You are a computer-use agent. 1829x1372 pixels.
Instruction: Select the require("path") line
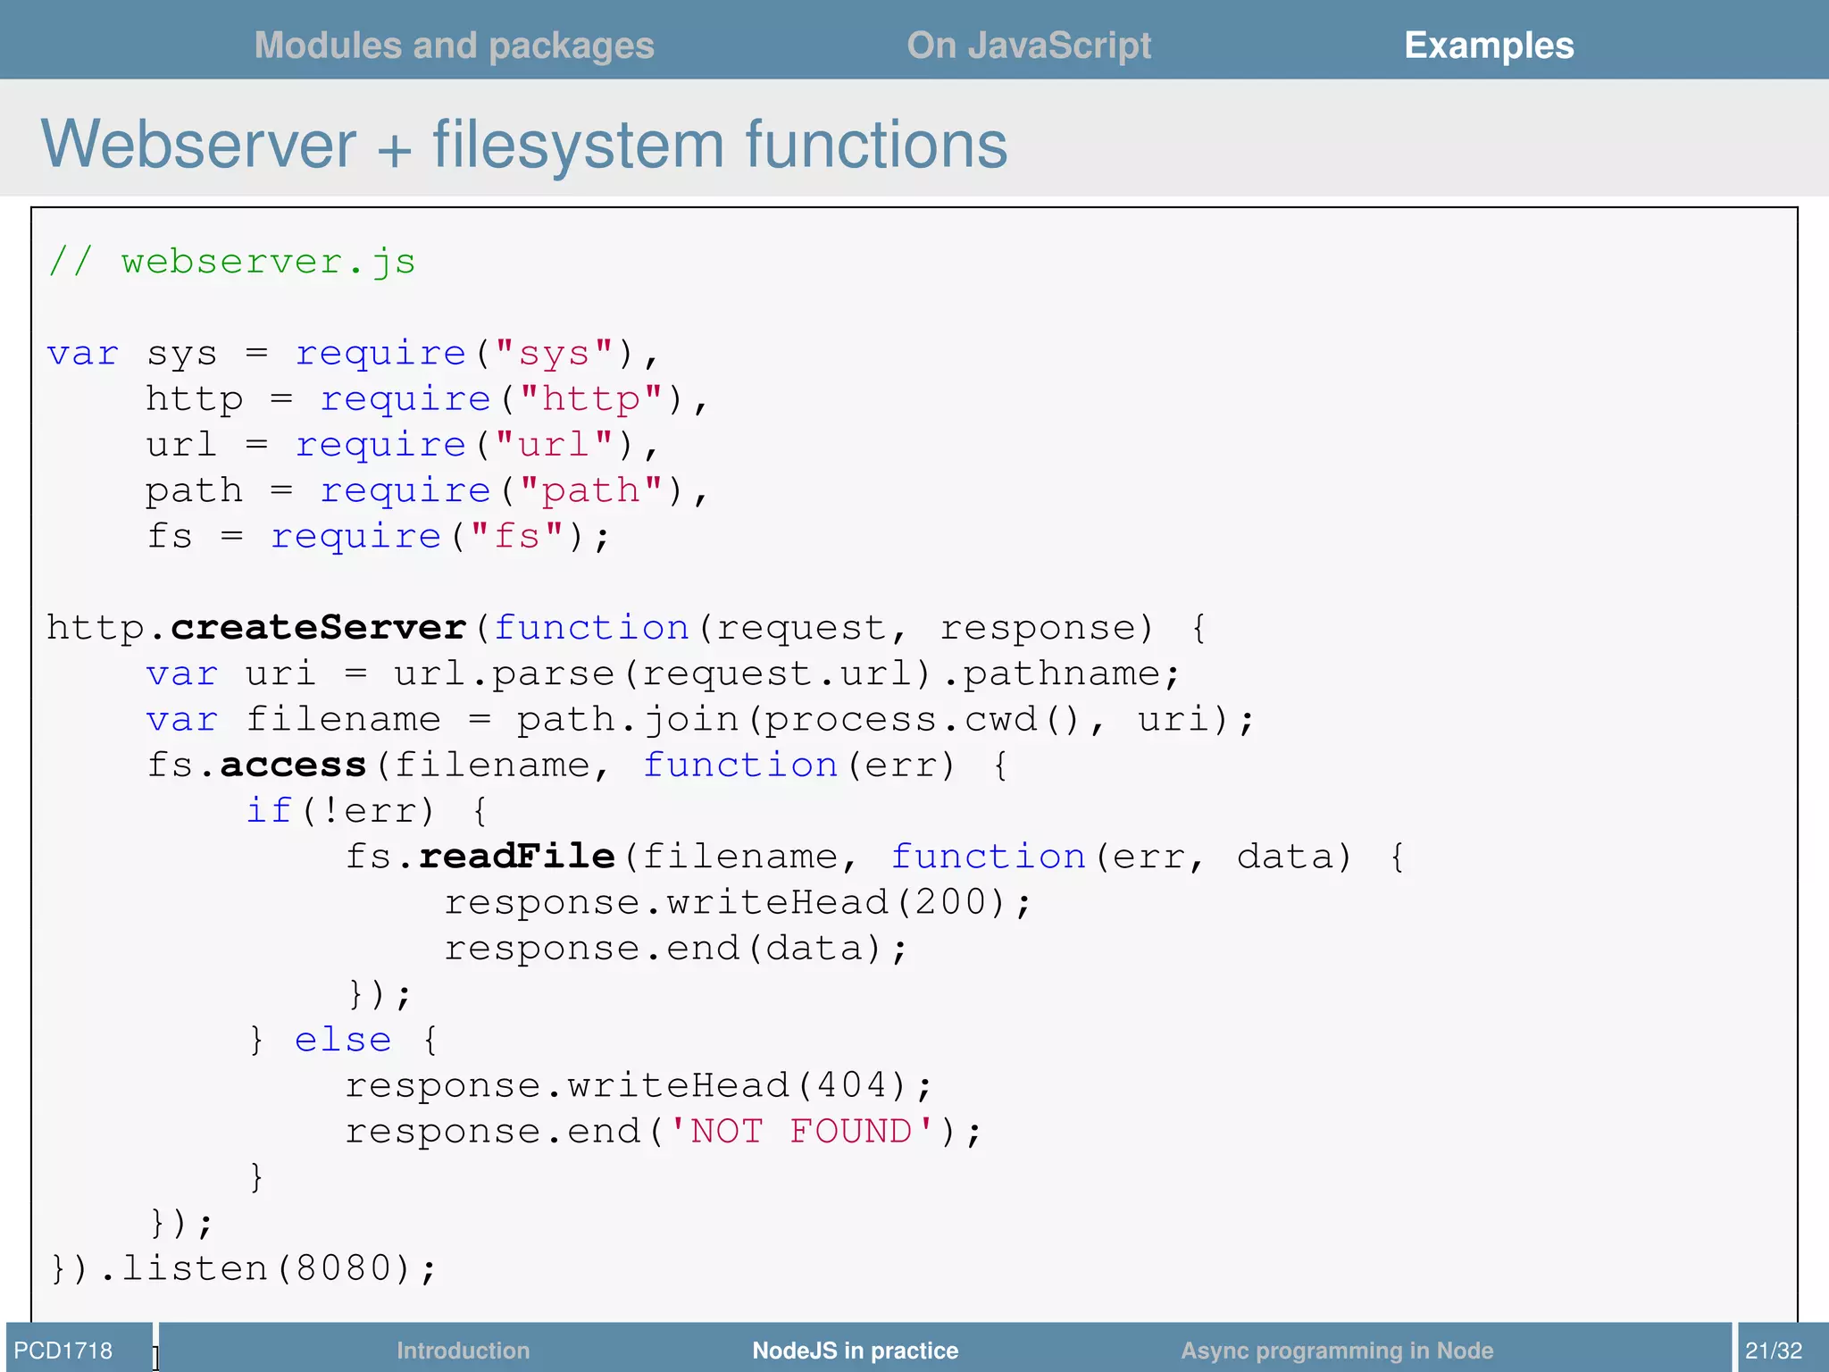tap(428, 490)
